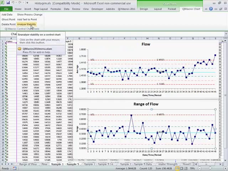Click the Undo icon

pos(13,2)
